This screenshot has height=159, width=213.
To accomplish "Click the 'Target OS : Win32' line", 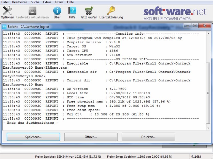I will [61, 46].
